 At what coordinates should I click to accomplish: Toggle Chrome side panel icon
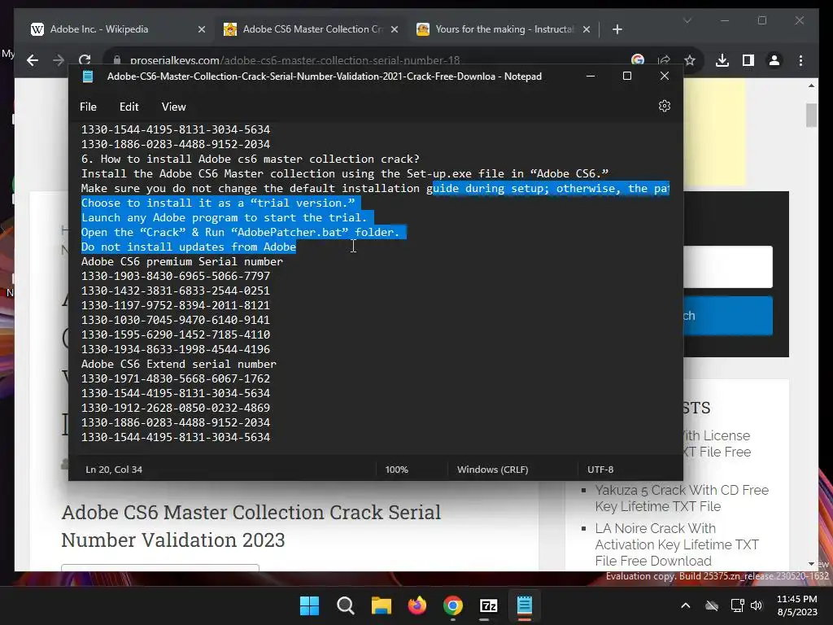point(748,60)
